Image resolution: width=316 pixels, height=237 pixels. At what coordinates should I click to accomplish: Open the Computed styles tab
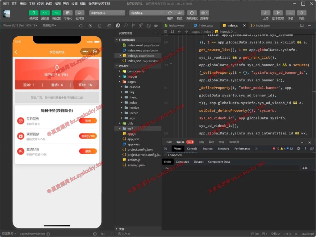[182, 161]
